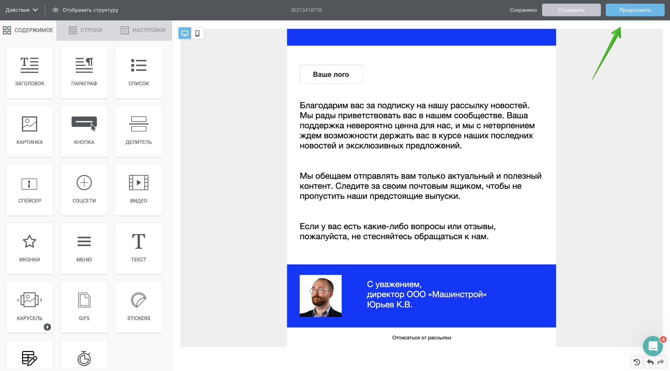Select the Видео content block
This screenshot has height=371, width=670.
pos(139,190)
